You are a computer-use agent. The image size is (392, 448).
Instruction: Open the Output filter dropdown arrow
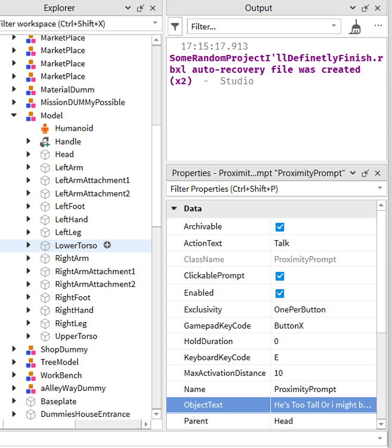[334, 26]
